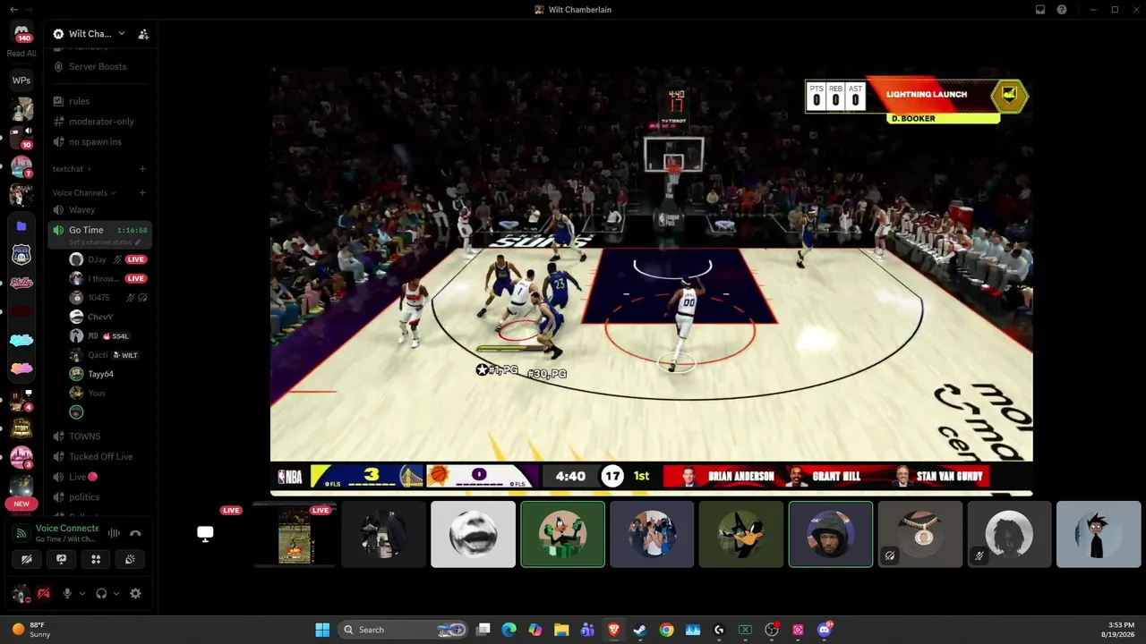Collapse the Voice Channels category
The width and height of the screenshot is (1146, 644).
pyautogui.click(x=84, y=193)
